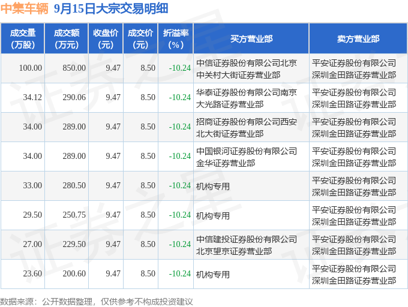This screenshot has height=307, width=408.
Task: Click buyer 华泰证券股份有限公司南京大光路证券营业部
Action: (247, 98)
